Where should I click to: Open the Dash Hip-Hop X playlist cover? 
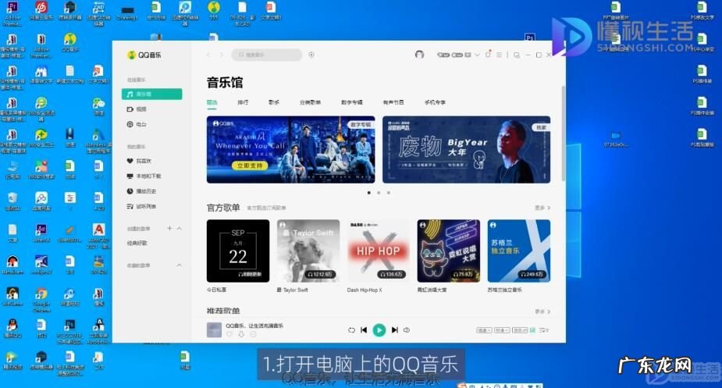coord(379,251)
